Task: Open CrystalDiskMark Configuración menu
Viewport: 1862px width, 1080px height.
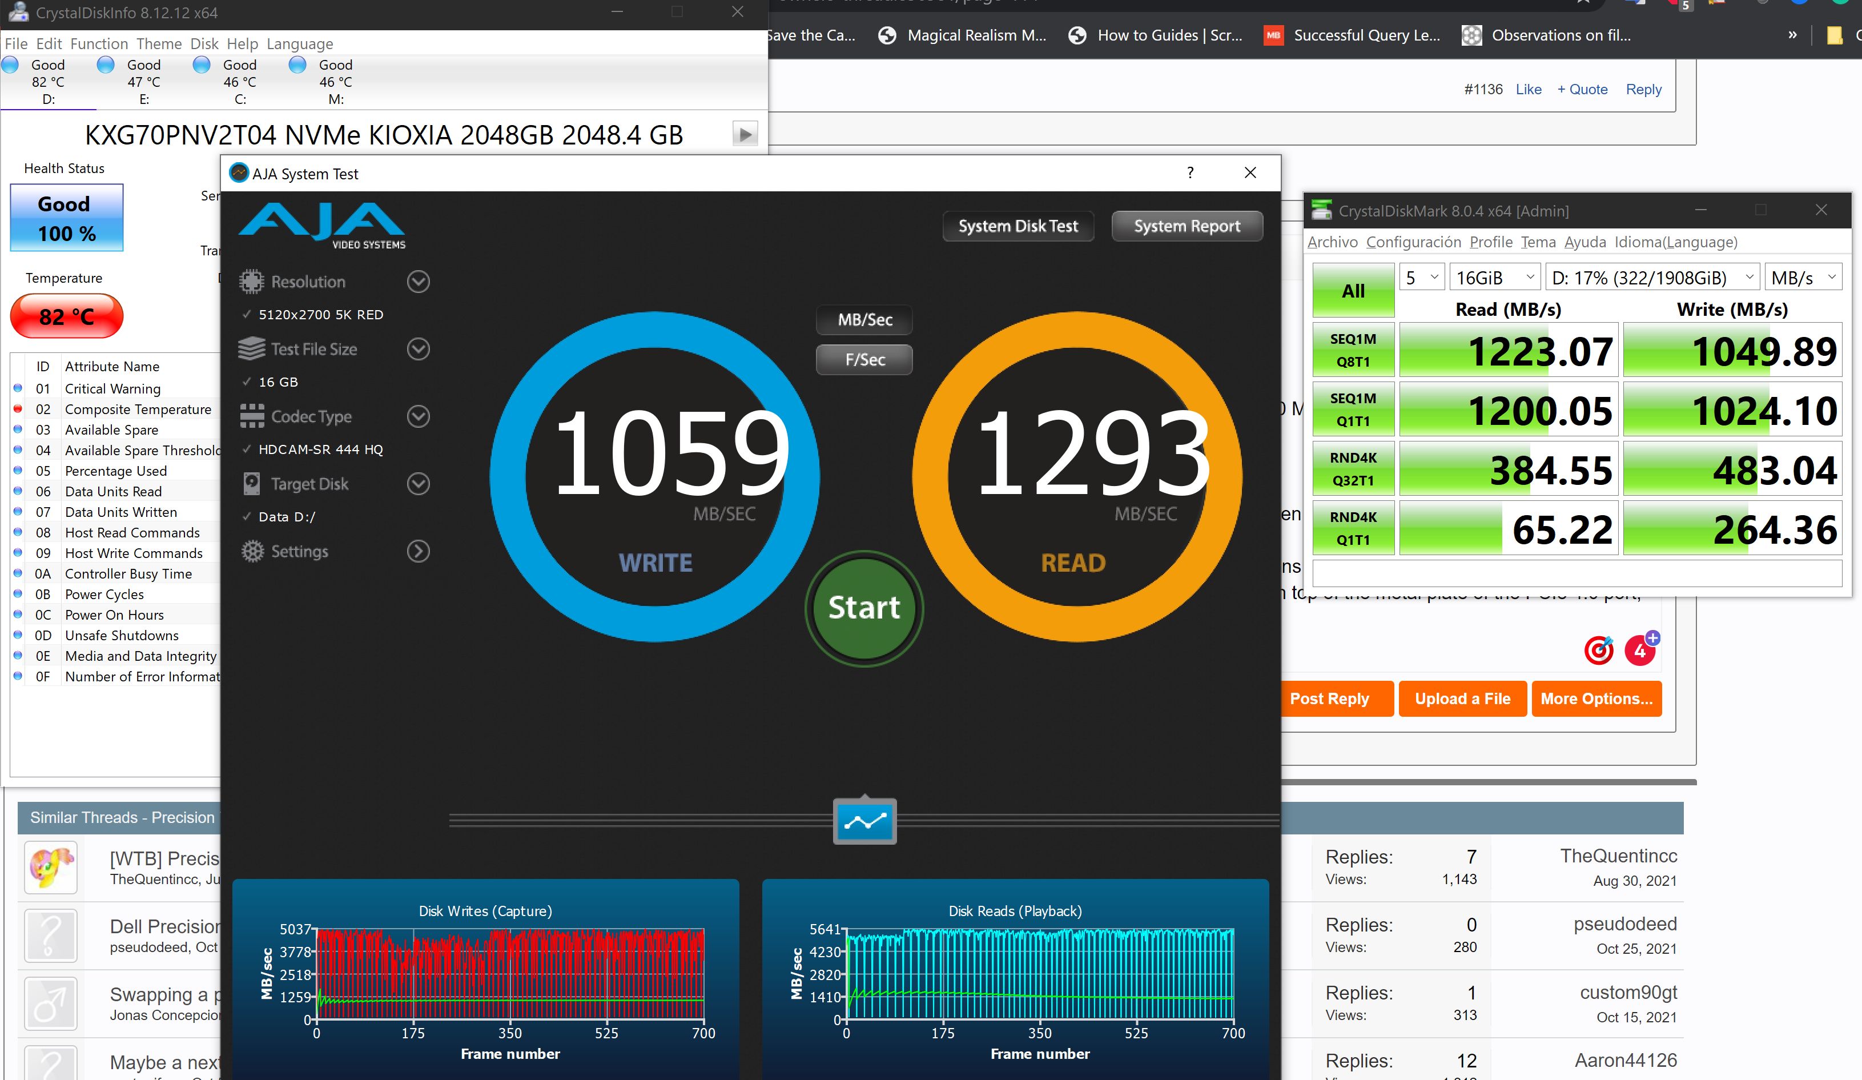Action: pos(1413,242)
